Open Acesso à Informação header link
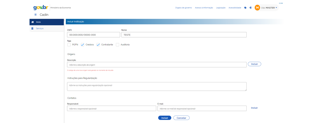Image resolution: width=318 pixels, height=123 pixels. [204, 8]
